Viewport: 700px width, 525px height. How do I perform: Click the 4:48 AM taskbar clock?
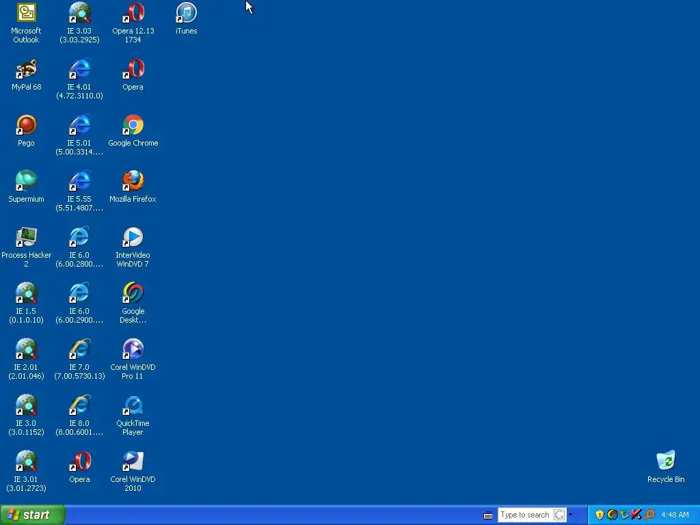[x=675, y=515]
